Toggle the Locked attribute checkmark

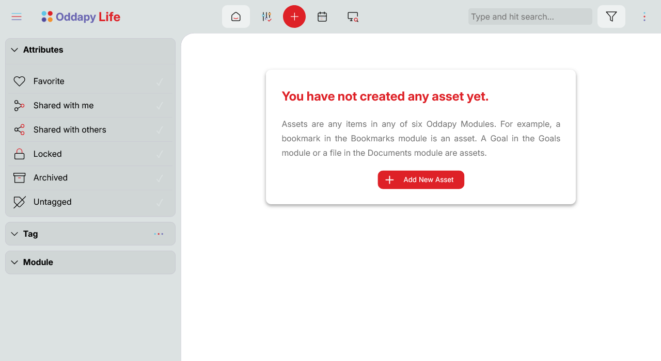tap(160, 154)
